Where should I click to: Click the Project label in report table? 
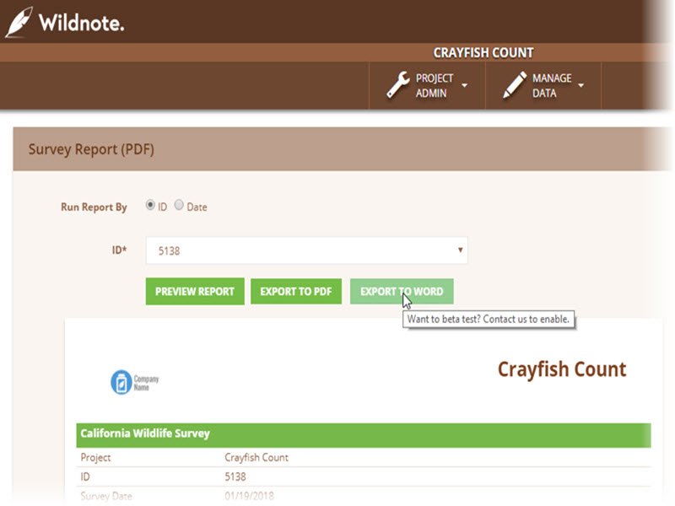[95, 457]
